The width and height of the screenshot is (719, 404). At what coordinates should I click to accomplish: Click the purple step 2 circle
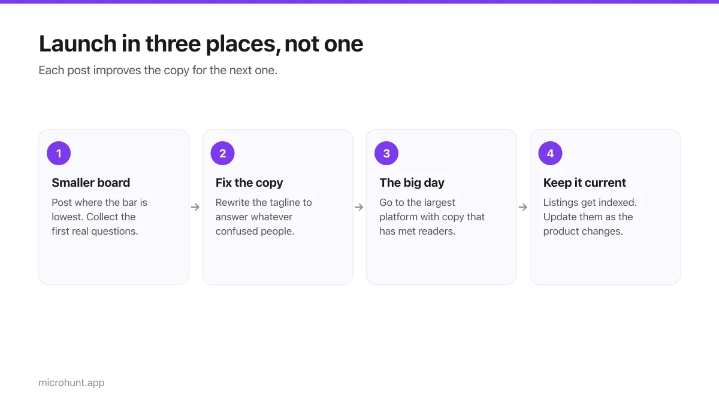[x=222, y=153]
